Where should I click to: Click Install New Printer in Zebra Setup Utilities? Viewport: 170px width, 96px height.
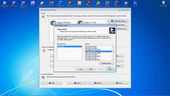point(118,21)
